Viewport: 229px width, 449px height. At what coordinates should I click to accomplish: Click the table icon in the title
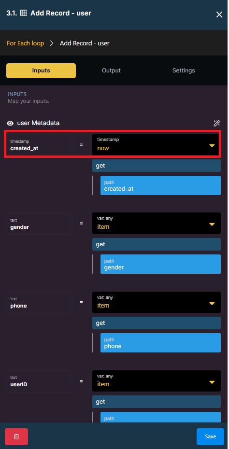24,13
